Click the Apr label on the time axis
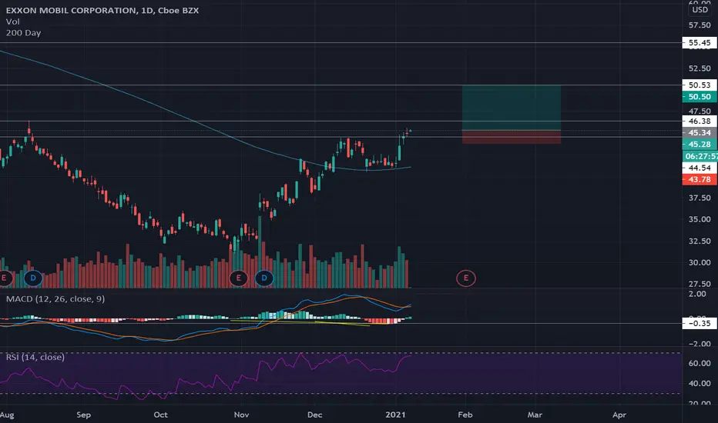 (x=619, y=415)
